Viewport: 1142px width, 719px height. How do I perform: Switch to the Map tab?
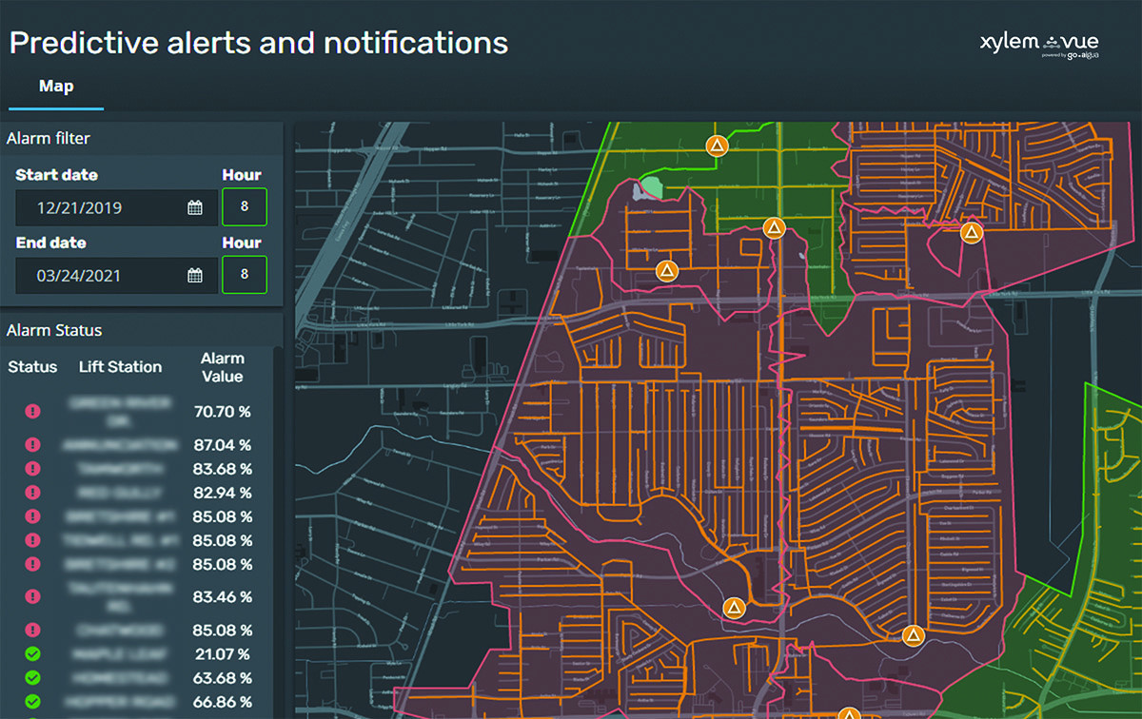(56, 87)
